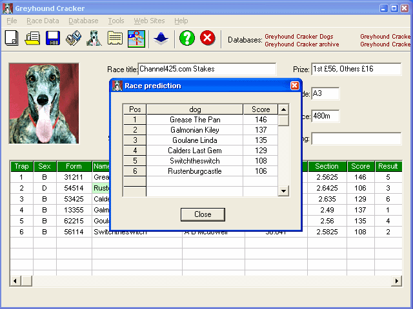
Task: Open the Web Sites menu
Action: [x=149, y=21]
